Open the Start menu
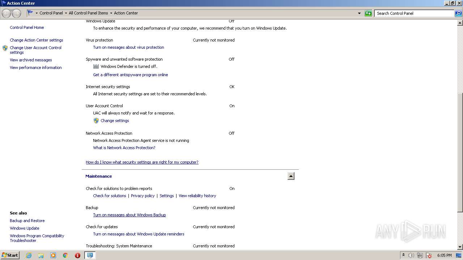The width and height of the screenshot is (463, 260). click(10, 255)
